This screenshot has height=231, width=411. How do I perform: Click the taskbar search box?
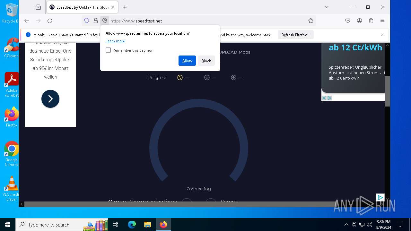coord(62,225)
